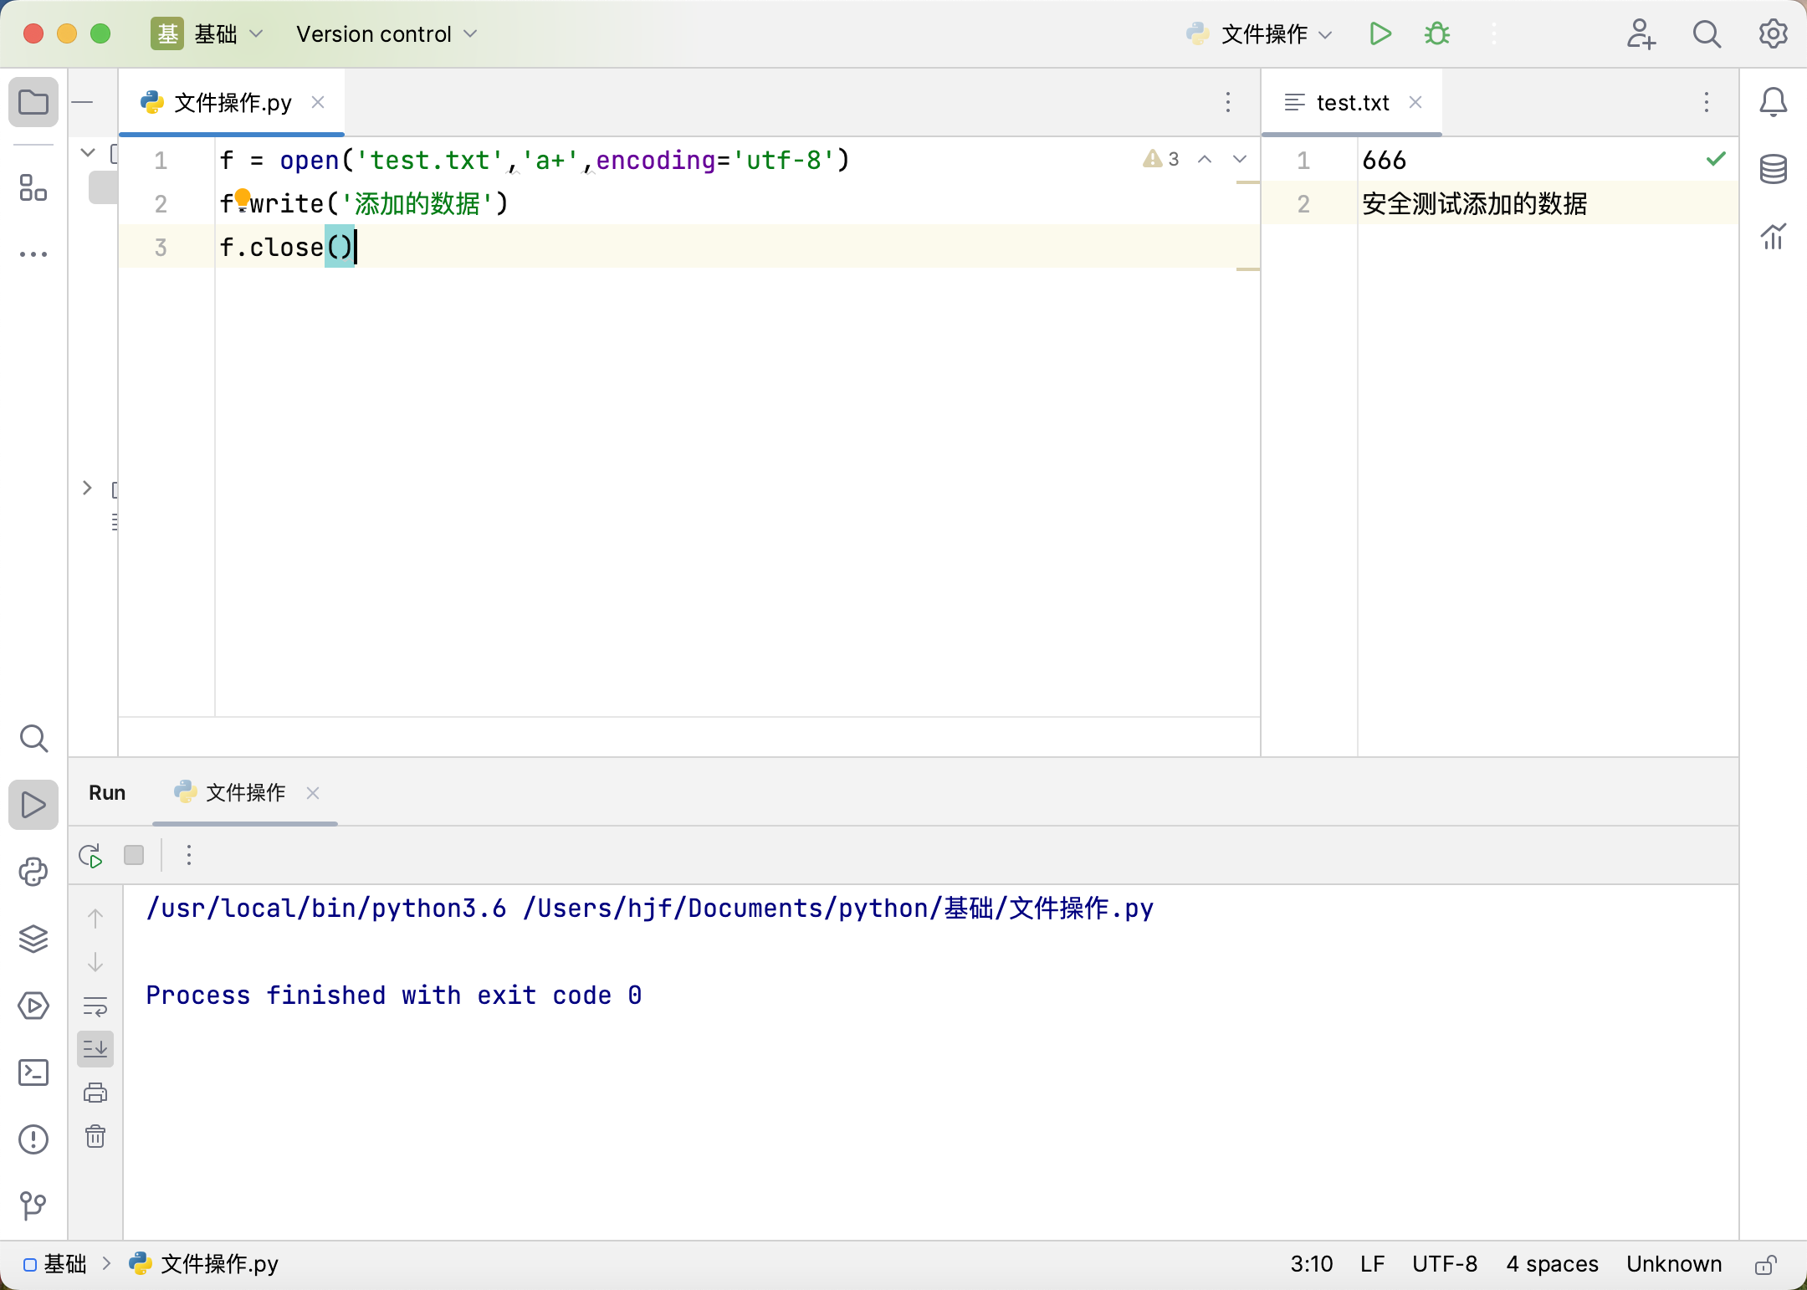
Task: Open Search Everywhere magnifier in title bar
Action: [x=1707, y=34]
